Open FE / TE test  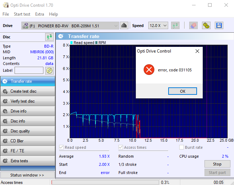[x=28, y=151]
